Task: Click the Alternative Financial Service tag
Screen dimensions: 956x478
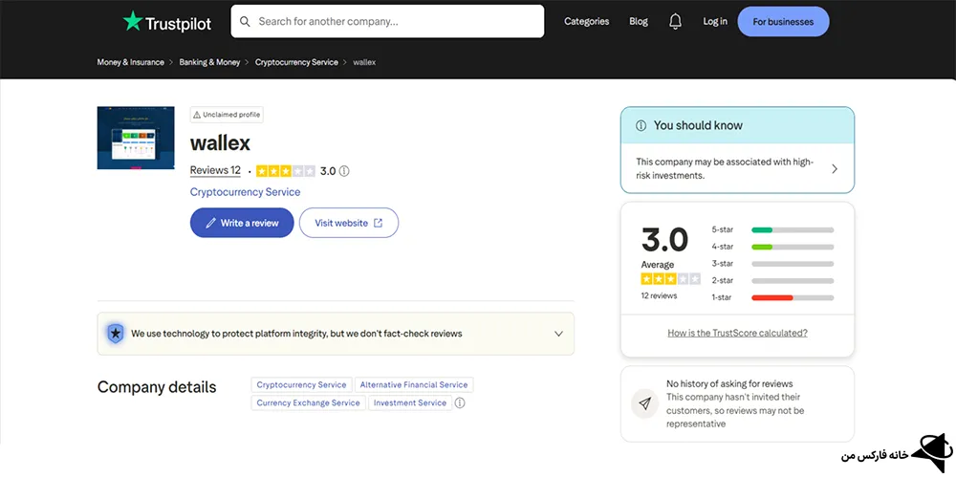Action: tap(414, 384)
